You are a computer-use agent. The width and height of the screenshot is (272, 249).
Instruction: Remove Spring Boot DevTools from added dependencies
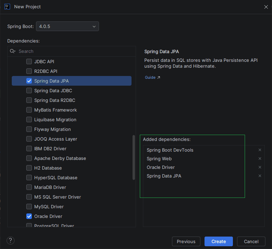[x=260, y=150]
